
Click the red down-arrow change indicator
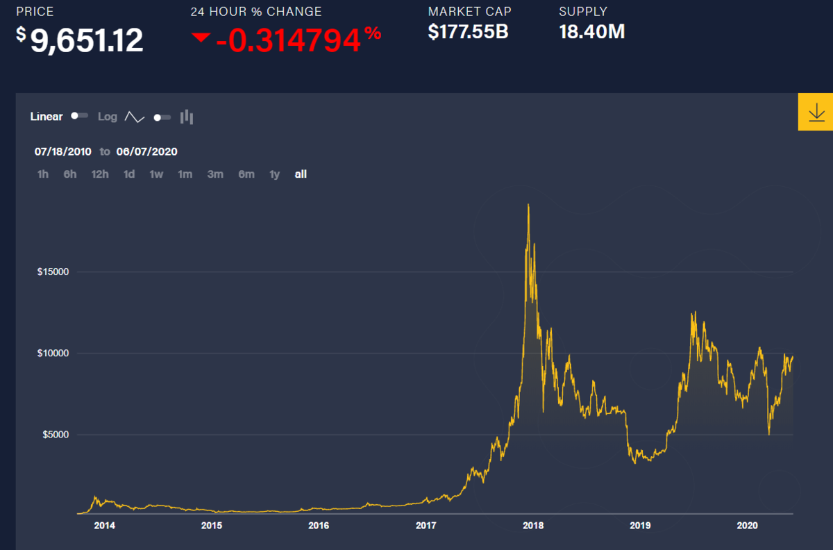pos(201,37)
